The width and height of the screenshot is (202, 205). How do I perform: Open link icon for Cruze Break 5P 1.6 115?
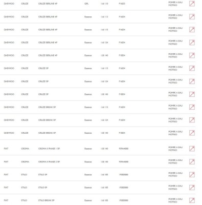click(192, 107)
